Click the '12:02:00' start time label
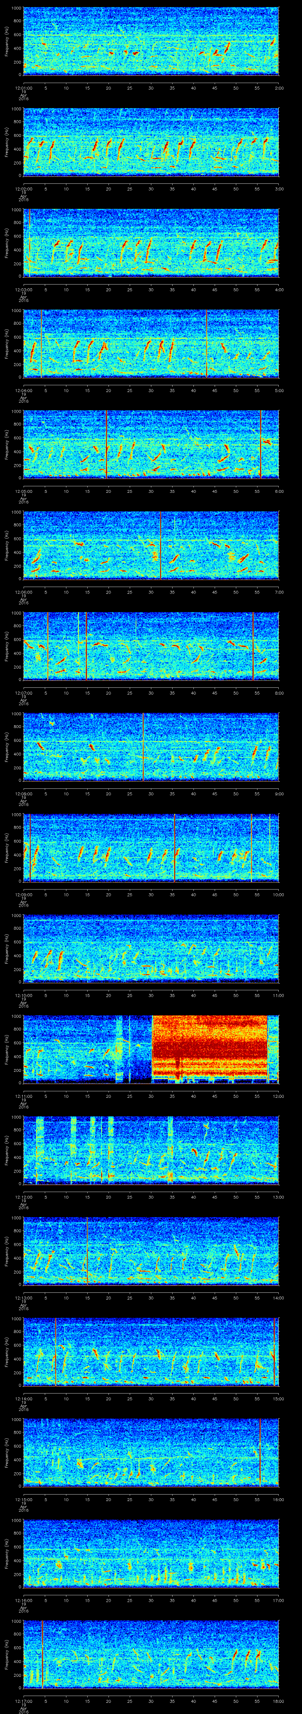Viewport: 302px width, 1714px height. (x=24, y=189)
